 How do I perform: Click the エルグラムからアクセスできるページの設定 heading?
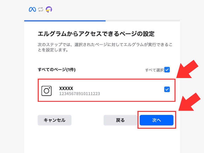point(96,33)
